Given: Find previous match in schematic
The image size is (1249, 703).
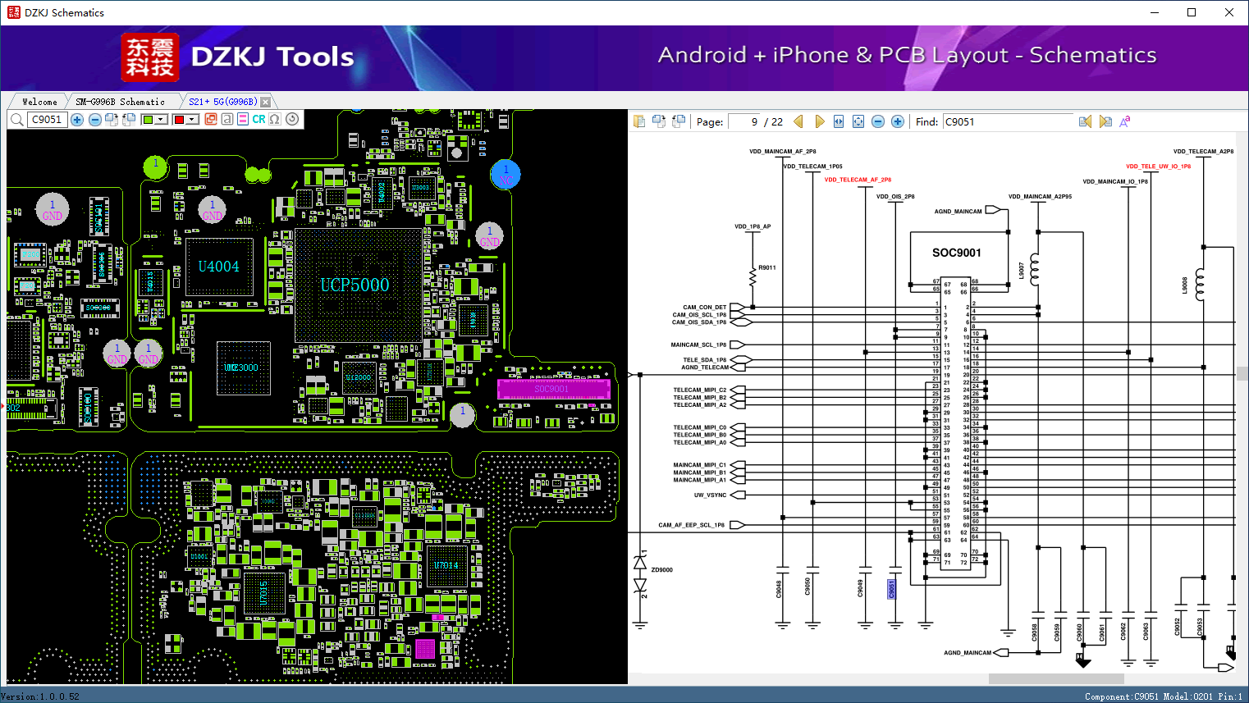Looking at the screenshot, I should [1085, 121].
